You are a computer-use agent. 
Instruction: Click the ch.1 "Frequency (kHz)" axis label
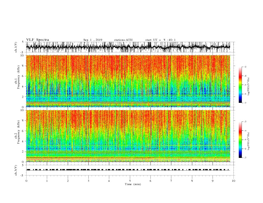point(18,77)
